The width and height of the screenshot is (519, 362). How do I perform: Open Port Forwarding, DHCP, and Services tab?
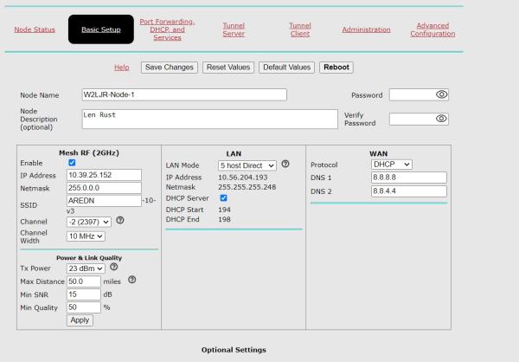click(x=167, y=29)
